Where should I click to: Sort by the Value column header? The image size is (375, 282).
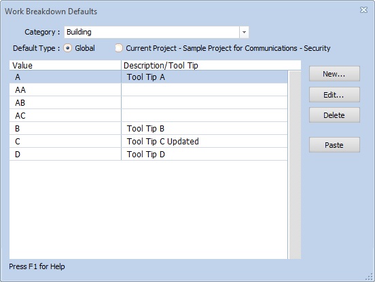click(x=65, y=65)
